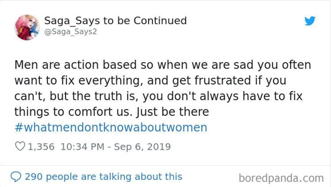
Task: Open "290 people are talking about this"
Action: 103,177
